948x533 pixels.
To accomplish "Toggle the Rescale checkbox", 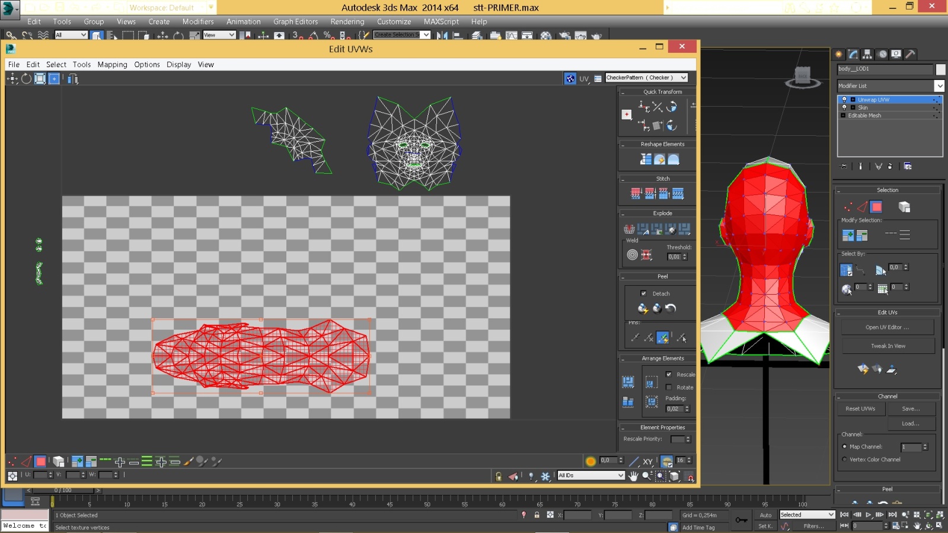I will tap(669, 374).
